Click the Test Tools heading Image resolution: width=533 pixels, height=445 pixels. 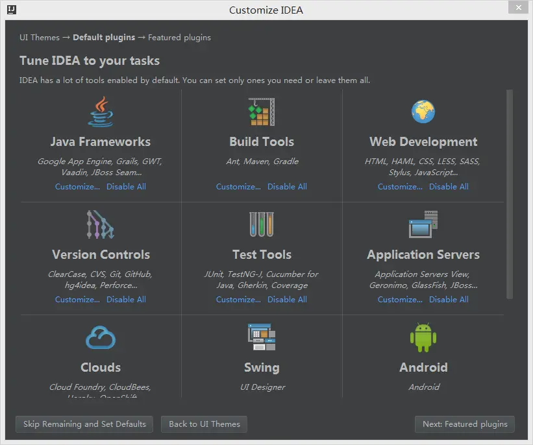262,254
